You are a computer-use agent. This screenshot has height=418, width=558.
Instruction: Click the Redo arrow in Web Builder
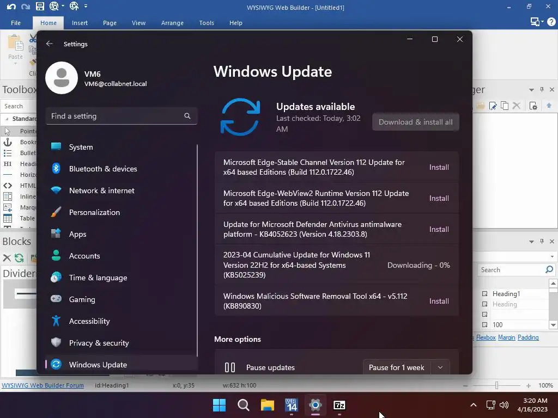(25, 7)
